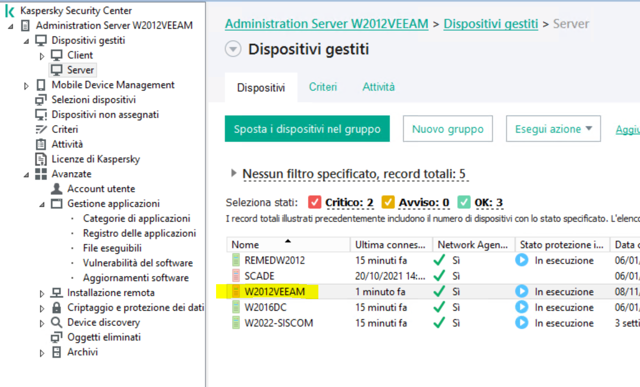
Task: Toggle the Avviso status filter checkbox
Action: pos(388,202)
